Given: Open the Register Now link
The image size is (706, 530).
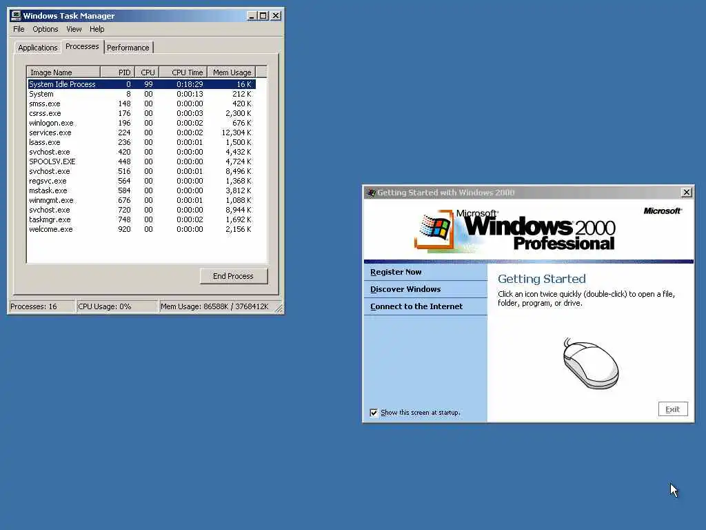Looking at the screenshot, I should coord(396,272).
